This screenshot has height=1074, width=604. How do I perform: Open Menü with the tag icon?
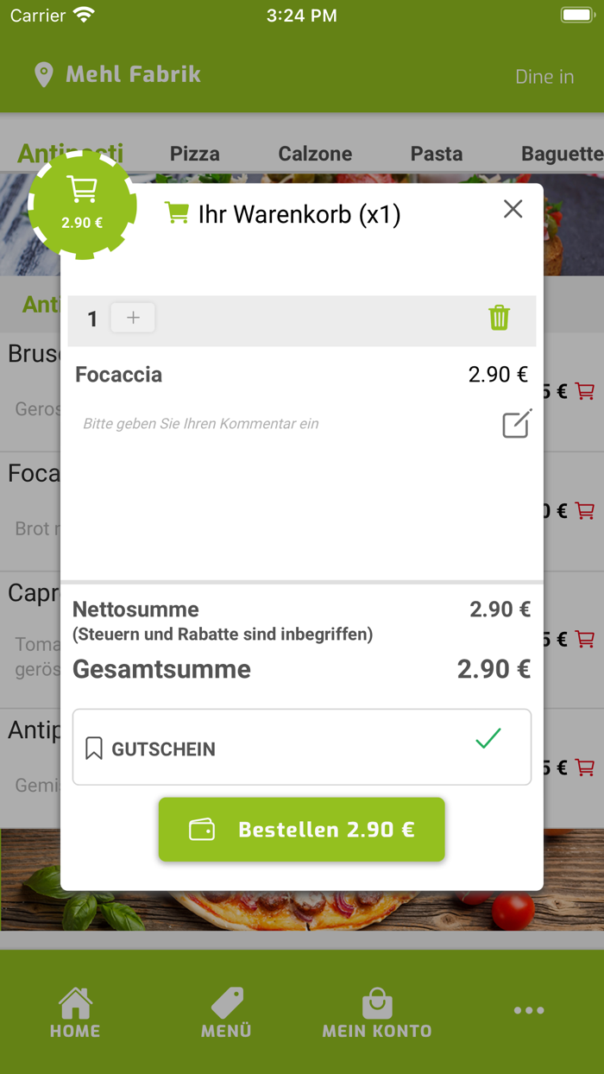[x=226, y=1004]
